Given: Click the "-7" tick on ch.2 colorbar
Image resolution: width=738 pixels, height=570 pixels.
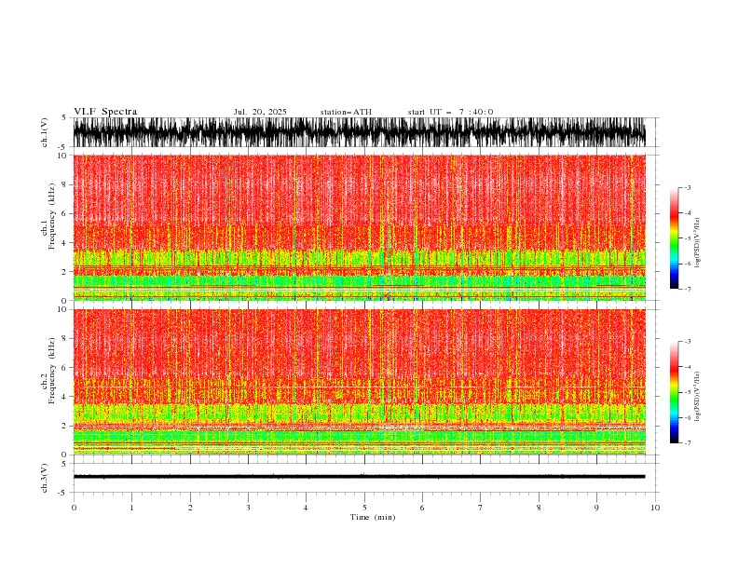Looking at the screenshot, I should click(687, 442).
